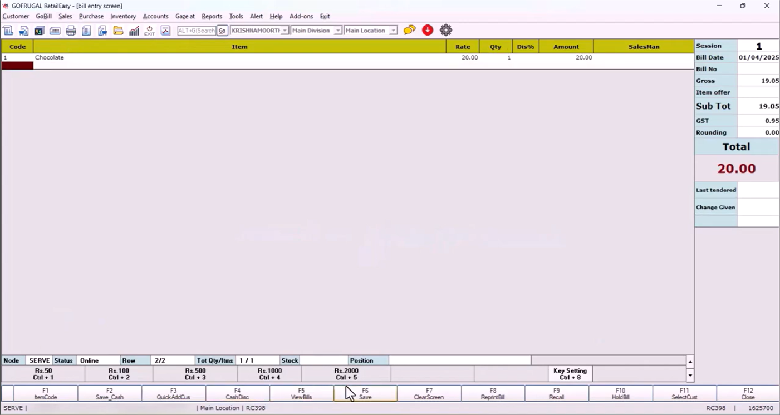Open the GoBill menu

tap(44, 17)
